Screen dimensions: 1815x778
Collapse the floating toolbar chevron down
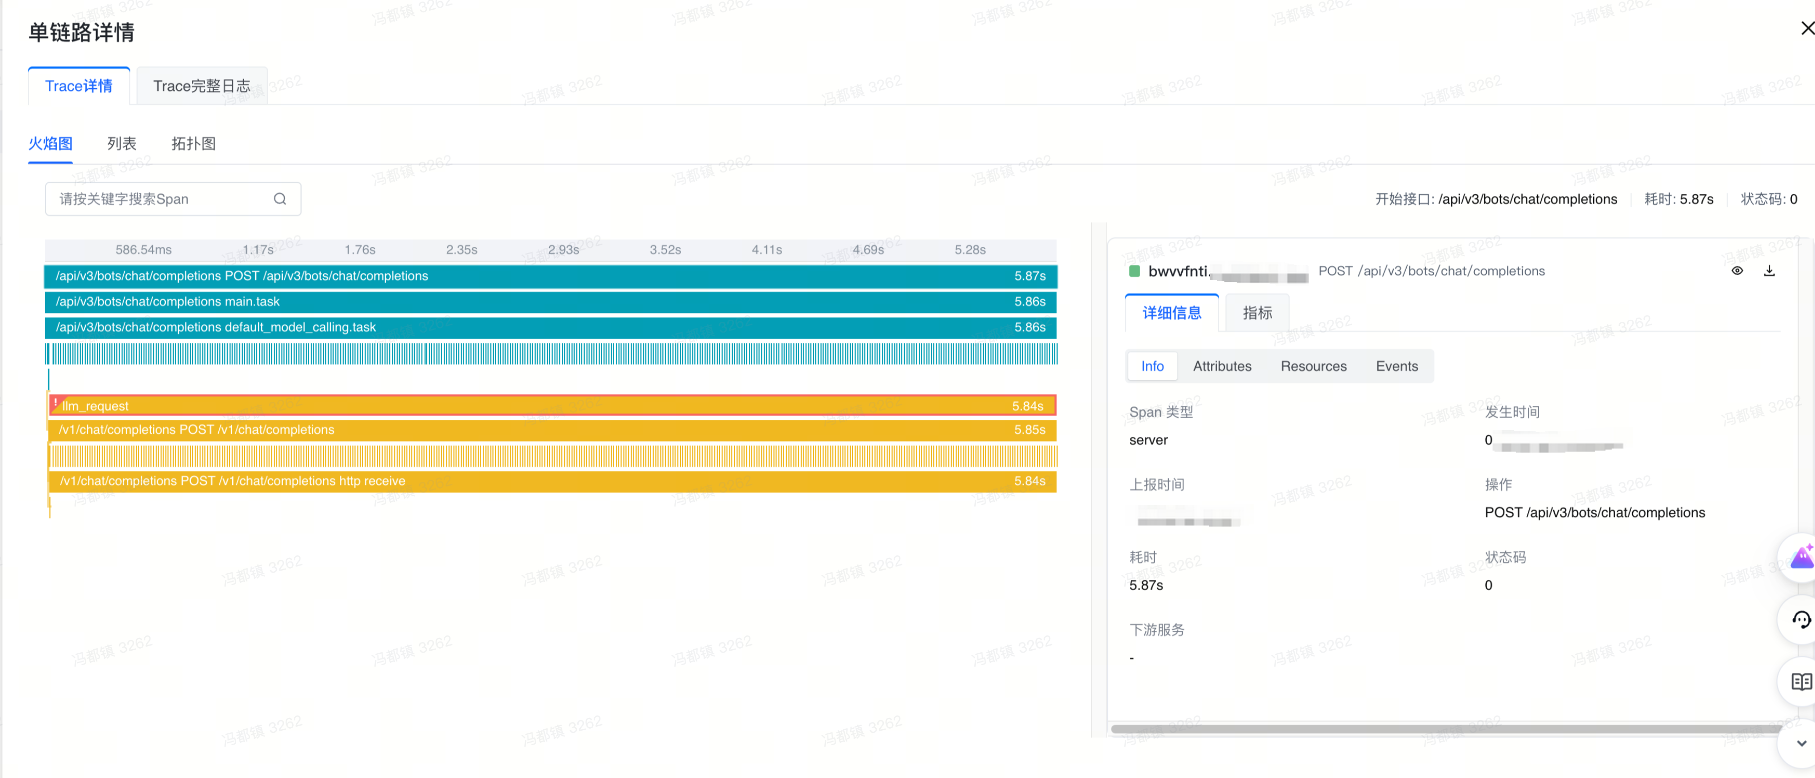(x=1801, y=744)
